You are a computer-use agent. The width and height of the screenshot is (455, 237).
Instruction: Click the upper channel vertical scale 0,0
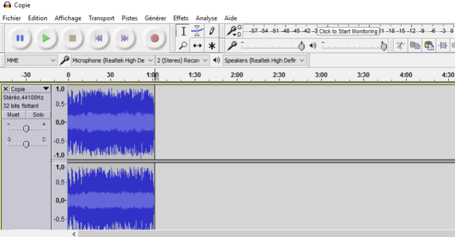pos(60,122)
